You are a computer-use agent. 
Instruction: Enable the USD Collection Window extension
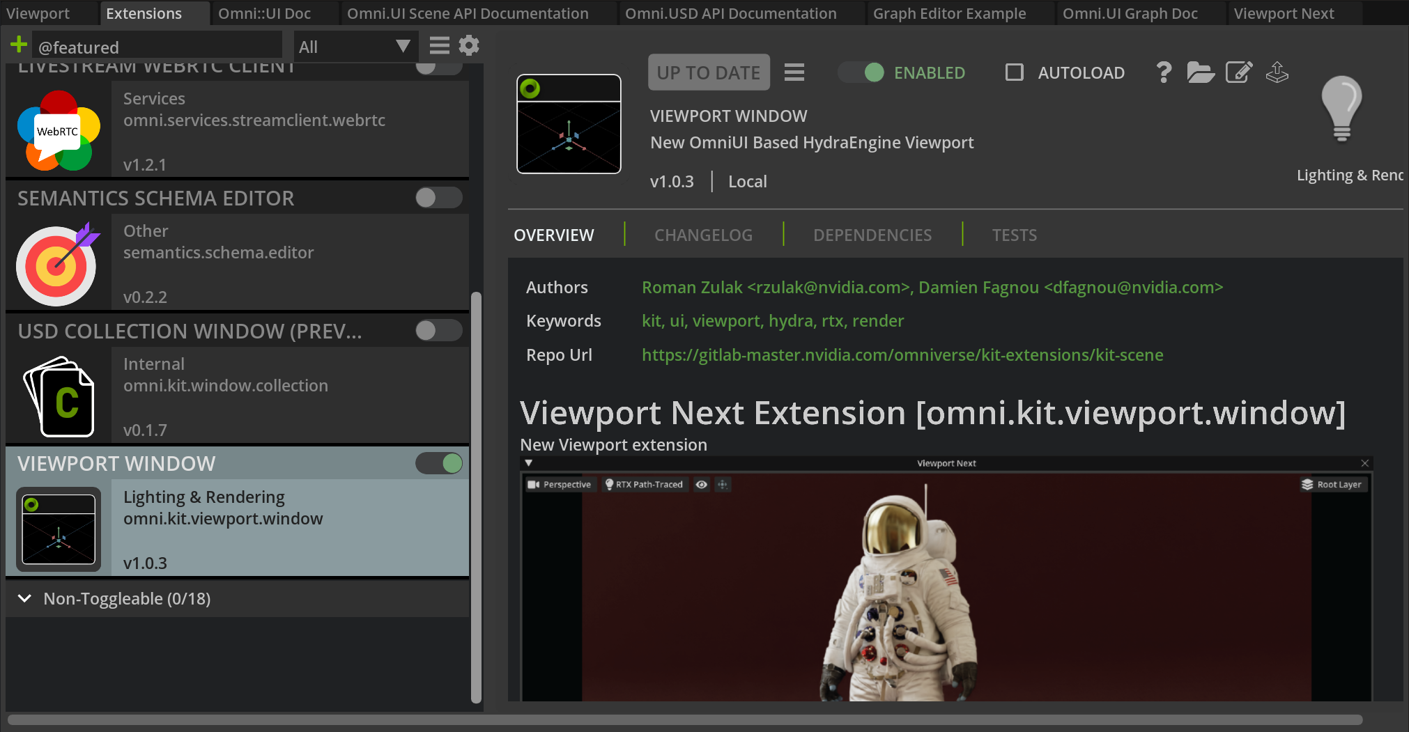[x=438, y=330]
